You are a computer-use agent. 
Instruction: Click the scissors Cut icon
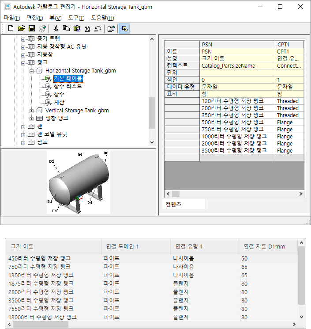point(56,28)
